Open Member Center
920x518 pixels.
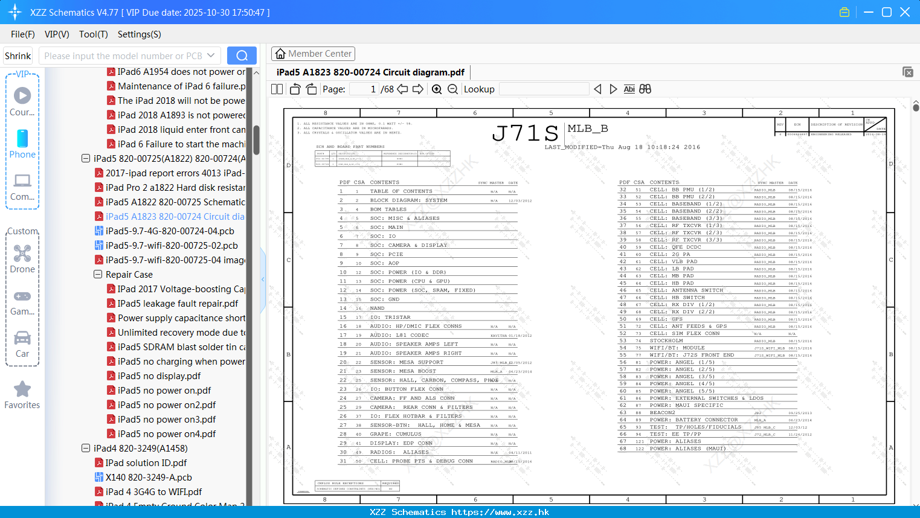[313, 54]
